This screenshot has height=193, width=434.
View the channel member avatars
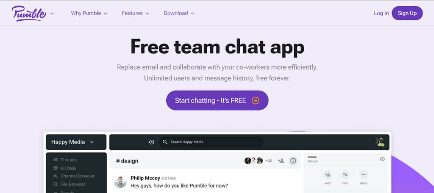click(253, 161)
